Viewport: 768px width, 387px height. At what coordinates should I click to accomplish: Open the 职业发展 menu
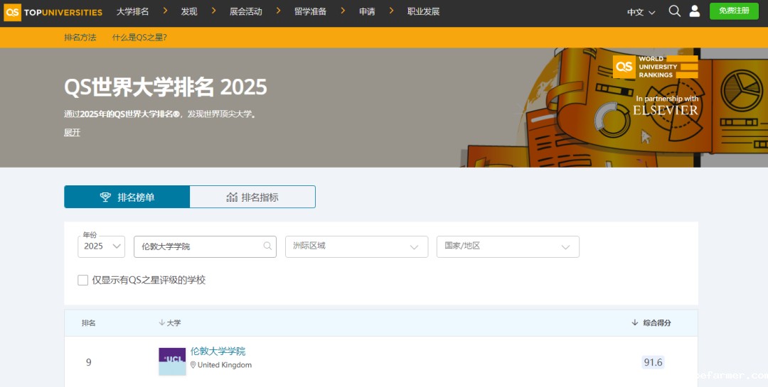(424, 12)
